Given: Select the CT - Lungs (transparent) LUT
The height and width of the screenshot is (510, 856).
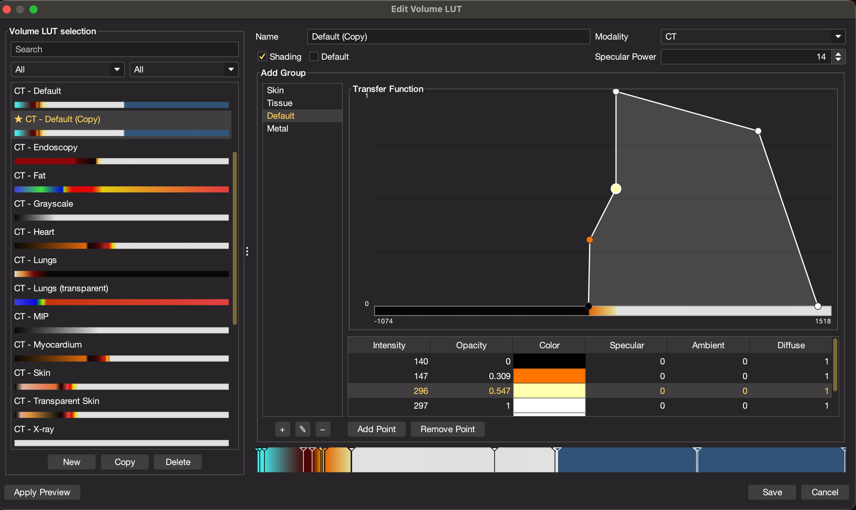Looking at the screenshot, I should click(122, 294).
